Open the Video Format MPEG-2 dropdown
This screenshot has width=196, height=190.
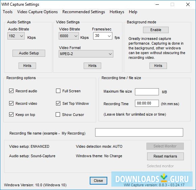coord(86,54)
